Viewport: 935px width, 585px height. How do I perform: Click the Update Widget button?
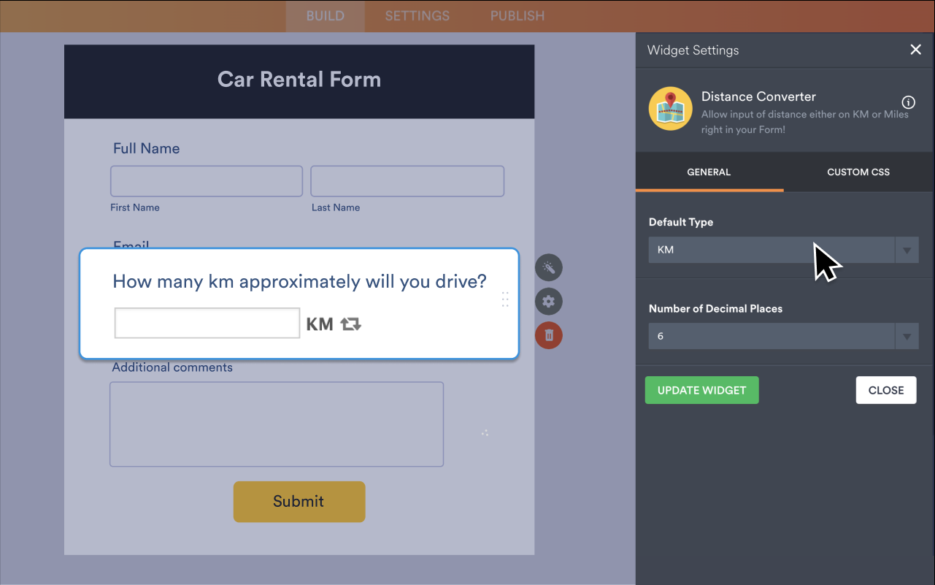(x=701, y=390)
